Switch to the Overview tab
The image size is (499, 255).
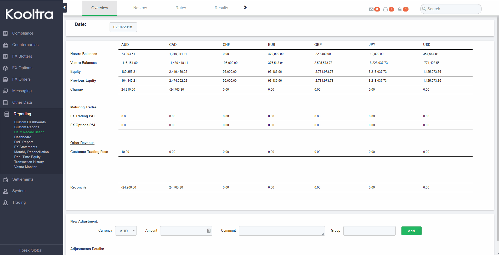100,8
